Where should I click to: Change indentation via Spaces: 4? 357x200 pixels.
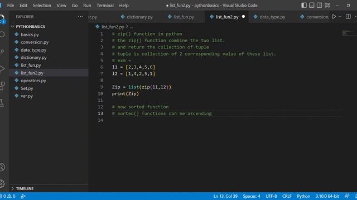pos(252,196)
